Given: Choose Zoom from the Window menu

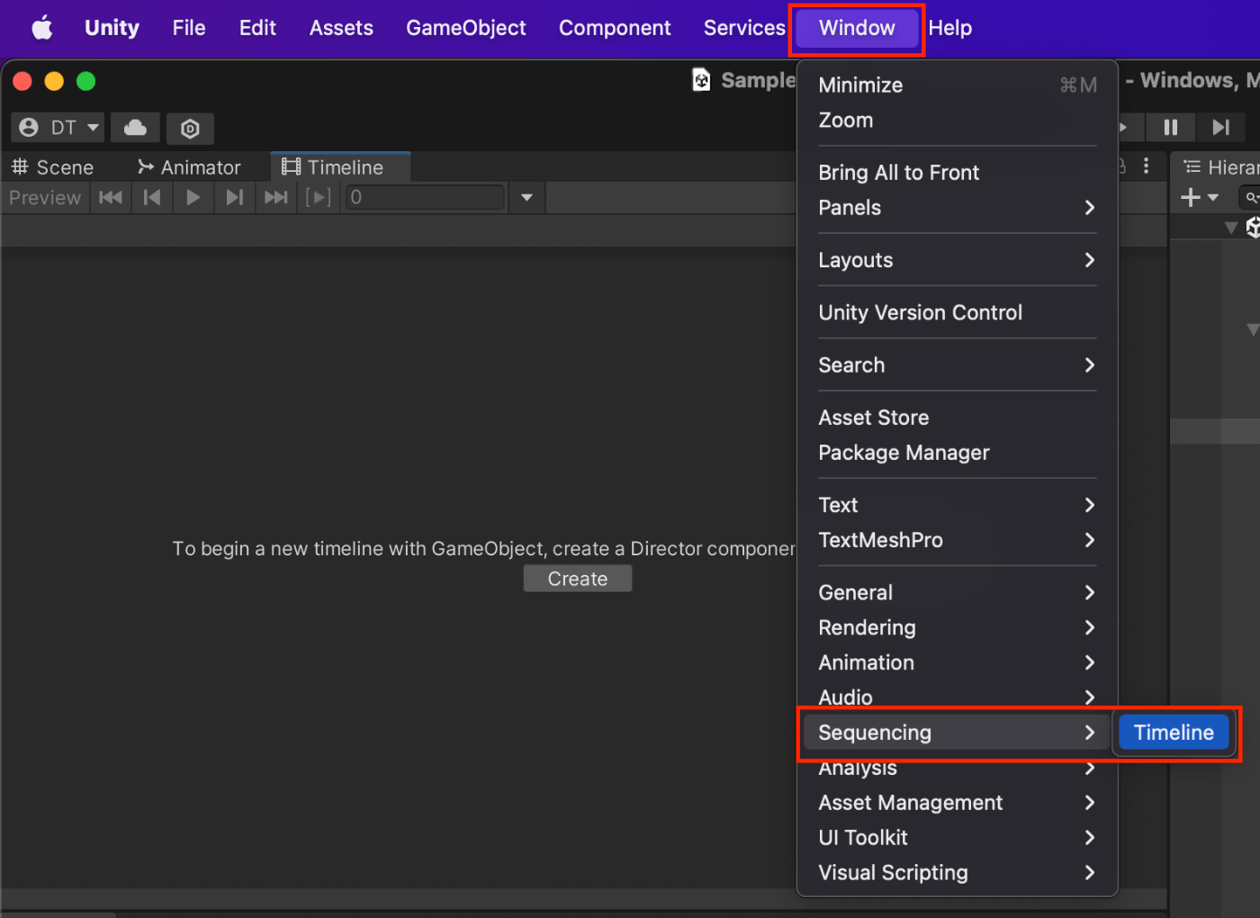Looking at the screenshot, I should tap(958, 121).
